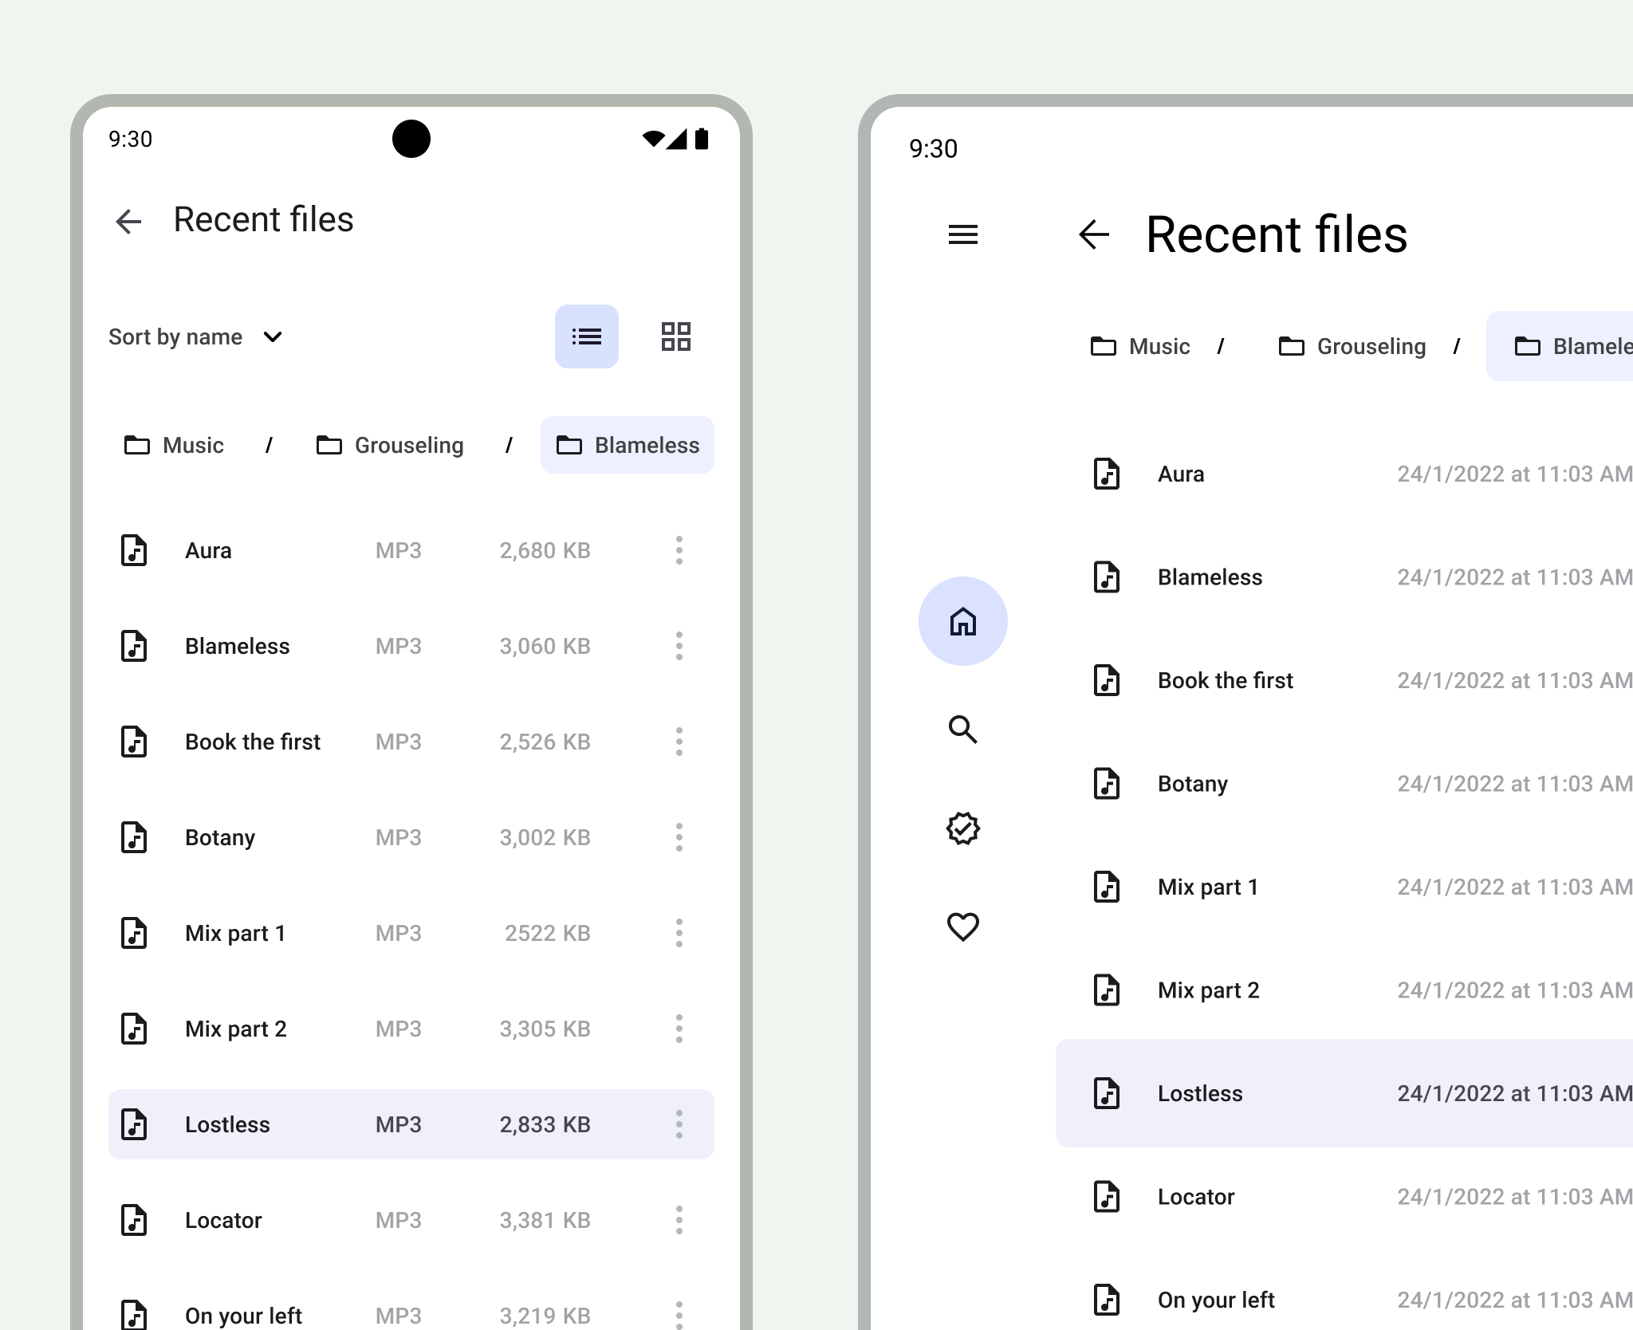The width and height of the screenshot is (1633, 1330).
Task: Expand hamburger menu in tablet view
Action: click(963, 234)
